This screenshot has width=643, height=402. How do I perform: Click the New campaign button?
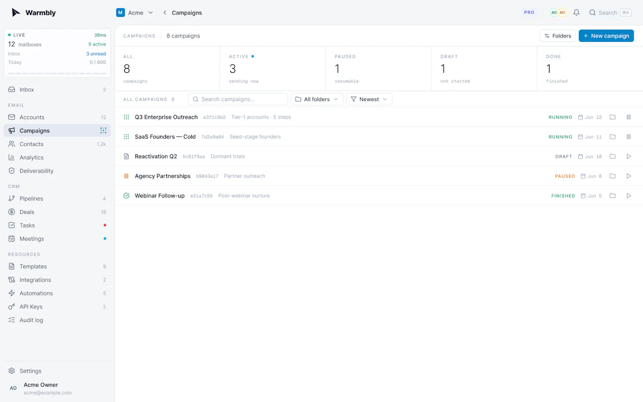[606, 36]
